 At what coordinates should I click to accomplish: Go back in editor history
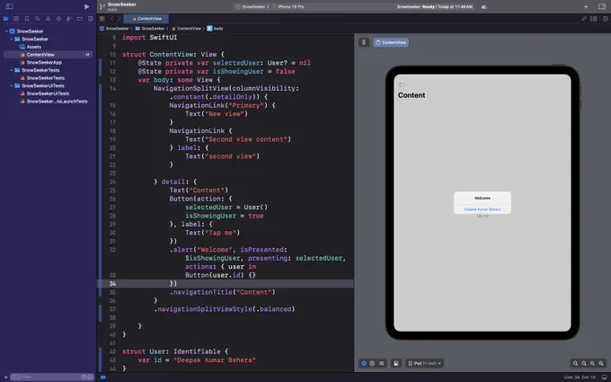pos(111,19)
